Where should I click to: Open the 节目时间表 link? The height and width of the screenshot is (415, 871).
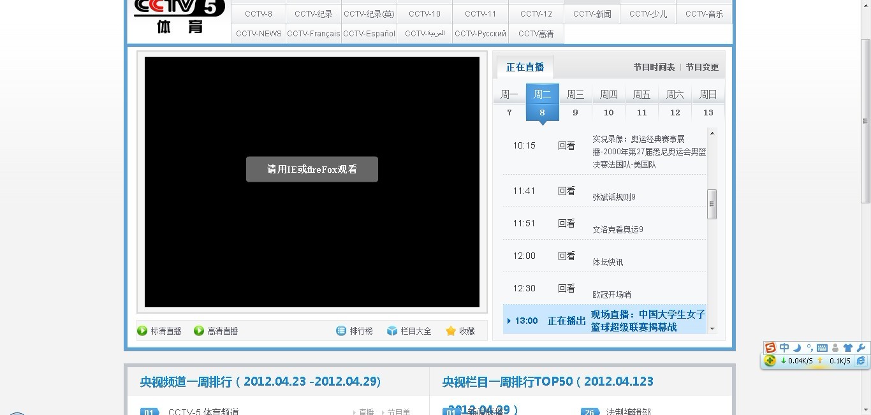654,67
